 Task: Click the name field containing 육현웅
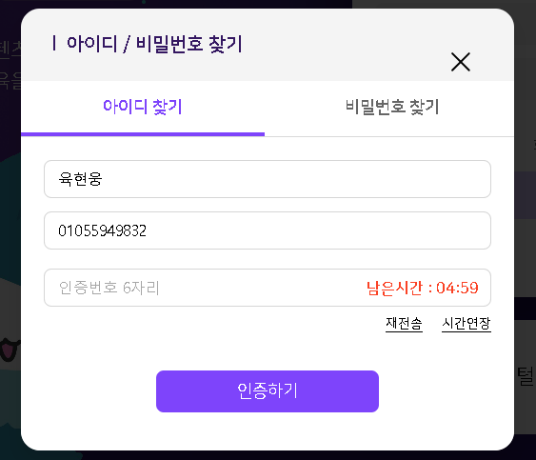coord(268,179)
